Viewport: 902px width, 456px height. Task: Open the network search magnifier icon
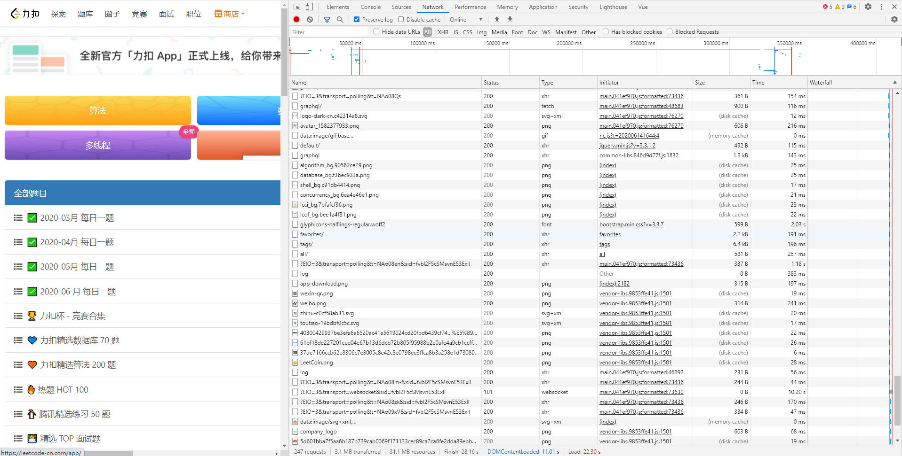(340, 19)
